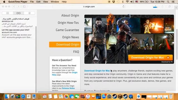Reload the origin.com page
The height and width of the screenshot is (100, 178).
pyautogui.click(x=123, y=6)
